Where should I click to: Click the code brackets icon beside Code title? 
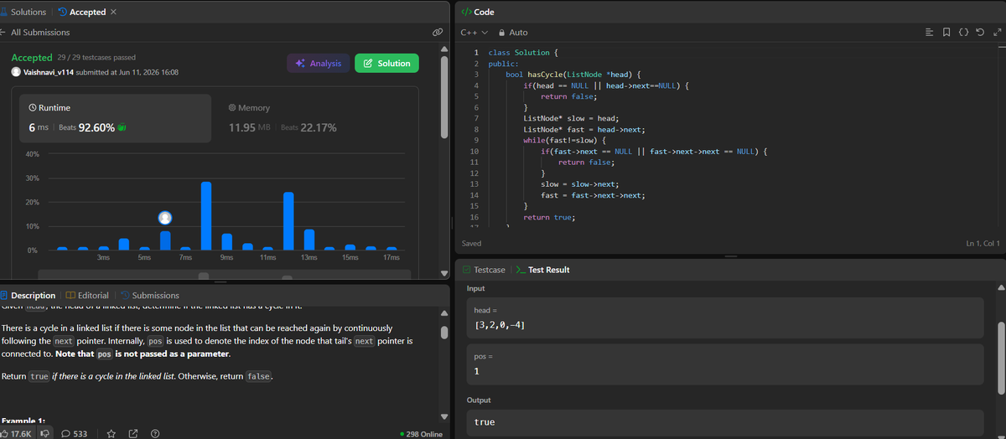click(466, 12)
